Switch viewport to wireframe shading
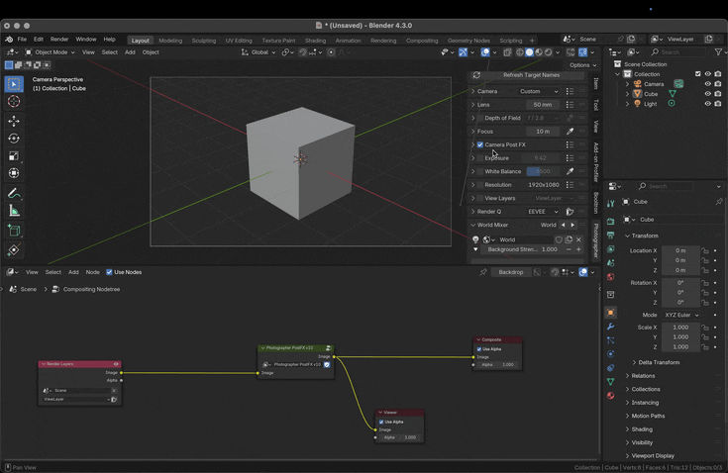Screen dimensions: 728x473 [x=520, y=52]
